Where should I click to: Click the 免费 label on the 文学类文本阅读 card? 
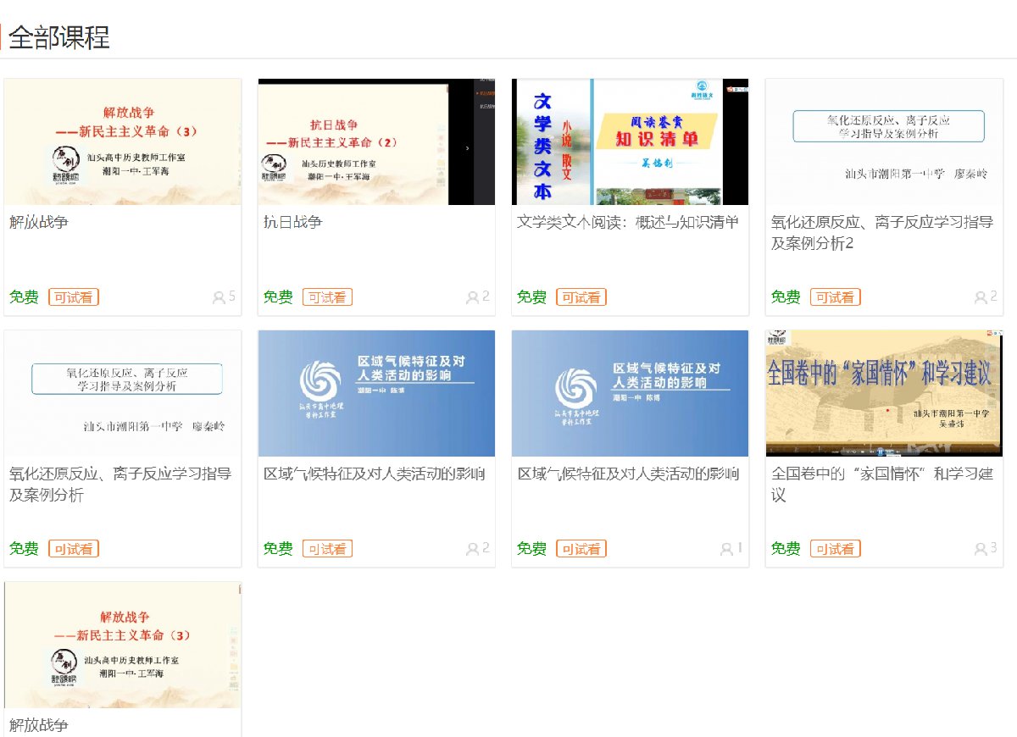[x=531, y=297]
